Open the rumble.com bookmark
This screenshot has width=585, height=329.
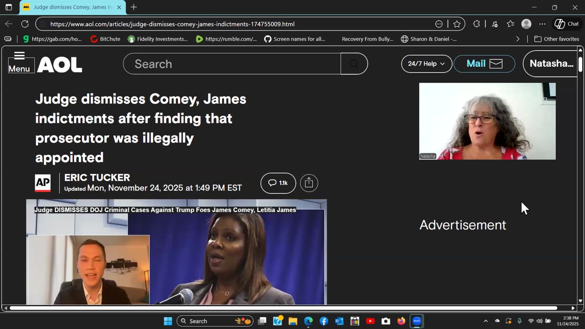[226, 39]
